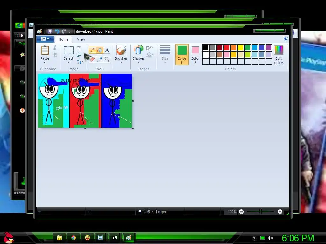Select the Pencil tool
The height and width of the screenshot is (244, 326).
click(92, 51)
